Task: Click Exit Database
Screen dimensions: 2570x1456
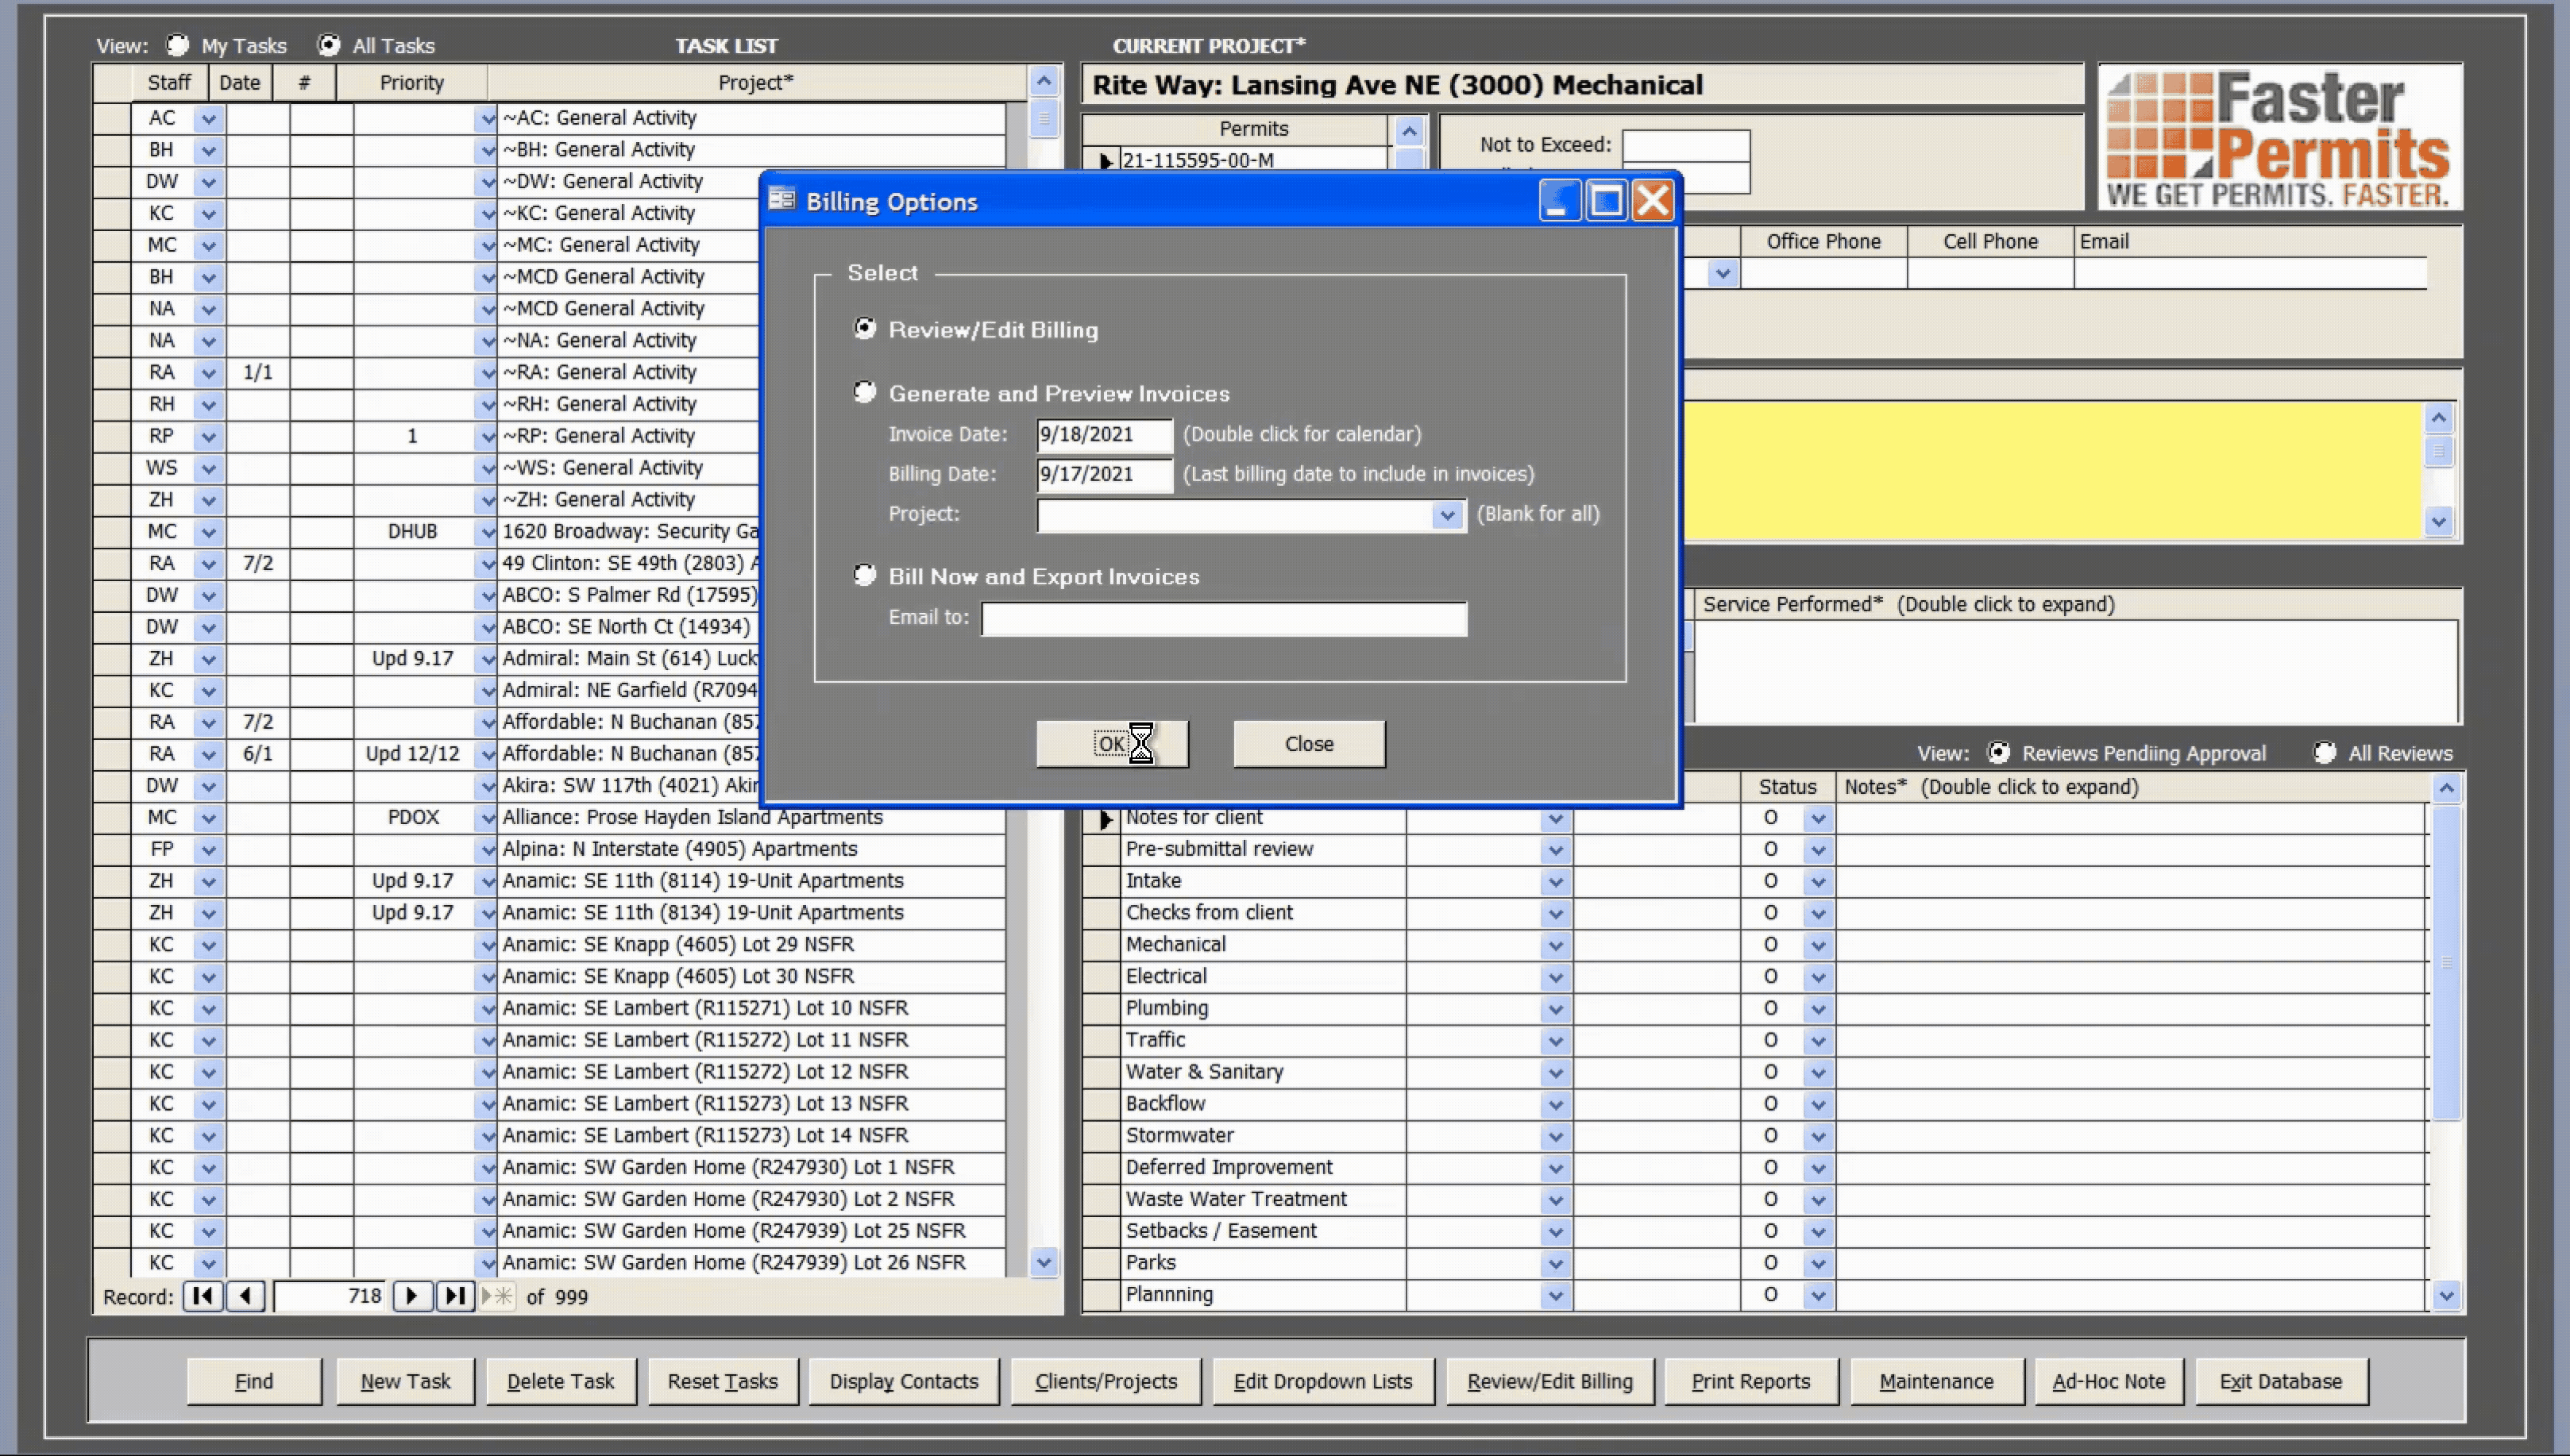Action: pos(2281,1381)
